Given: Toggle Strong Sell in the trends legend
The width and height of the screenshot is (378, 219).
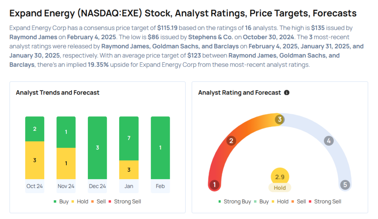Looking at the screenshot, I should [x=124, y=202].
